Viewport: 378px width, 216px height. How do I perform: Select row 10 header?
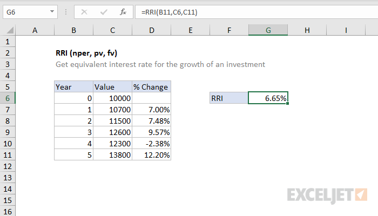click(x=8, y=144)
